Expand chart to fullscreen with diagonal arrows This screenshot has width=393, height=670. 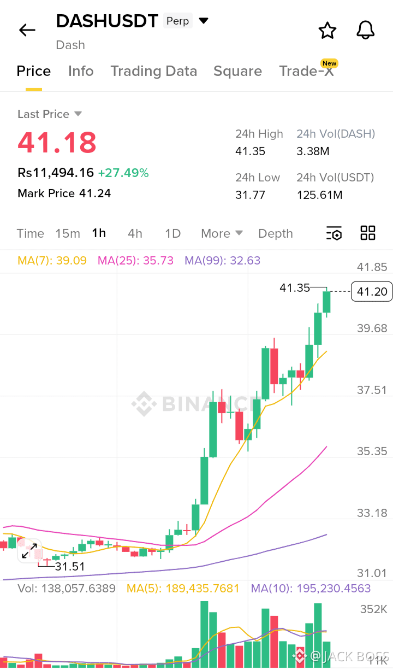pos(29,551)
